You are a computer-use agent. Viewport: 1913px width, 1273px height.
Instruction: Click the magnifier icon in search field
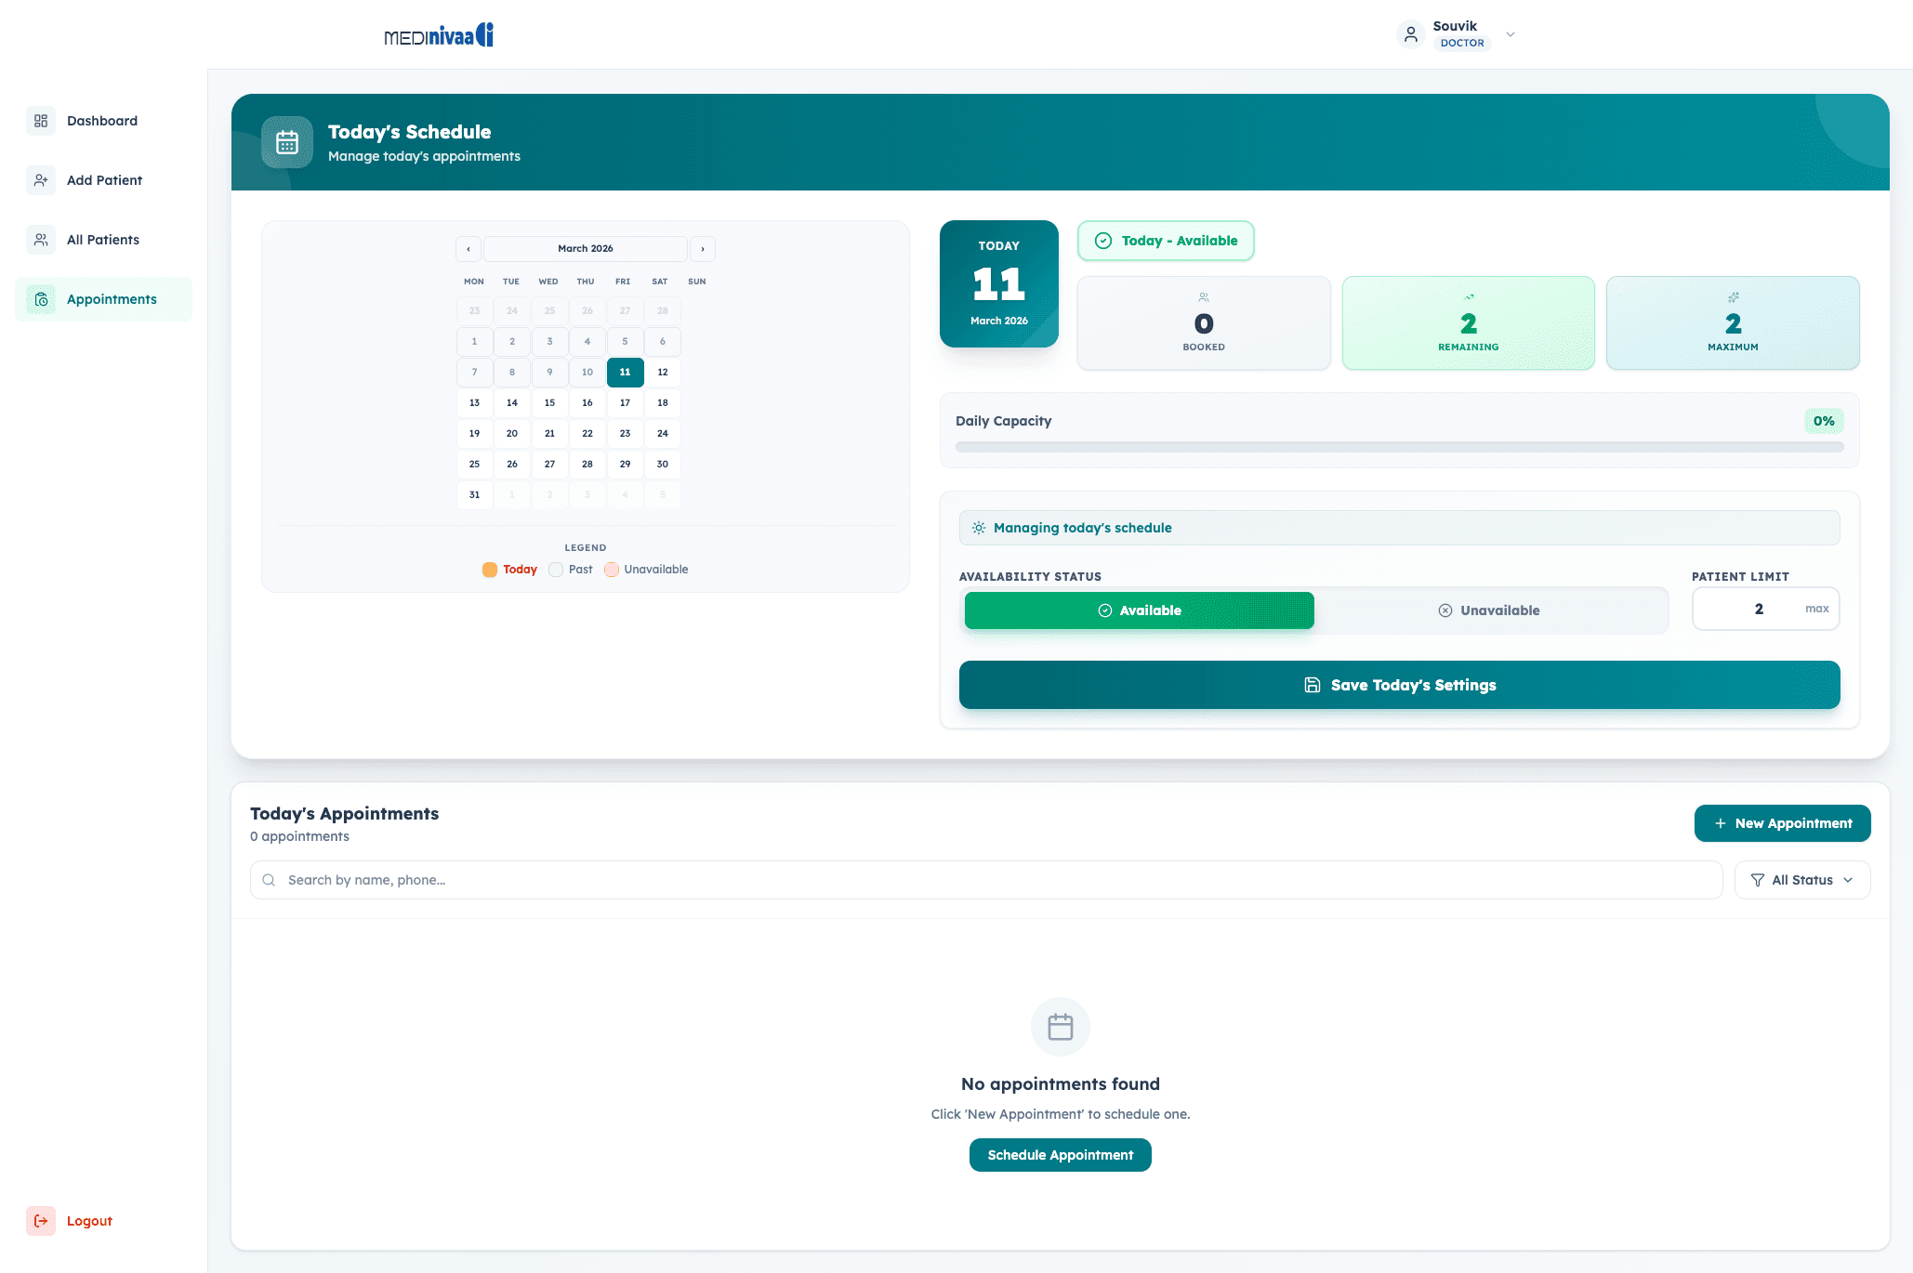[x=269, y=880]
